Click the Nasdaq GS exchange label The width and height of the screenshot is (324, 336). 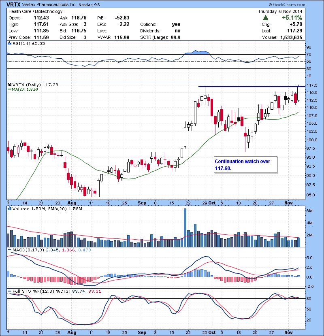pyautogui.click(x=89, y=5)
